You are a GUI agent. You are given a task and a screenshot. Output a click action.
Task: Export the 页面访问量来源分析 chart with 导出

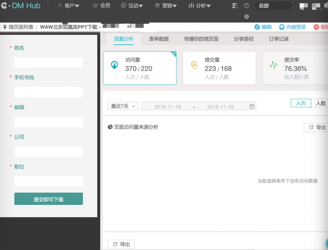317,128
